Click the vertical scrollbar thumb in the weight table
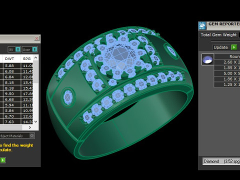Viewport: 240px width, 180px height. click(35, 71)
